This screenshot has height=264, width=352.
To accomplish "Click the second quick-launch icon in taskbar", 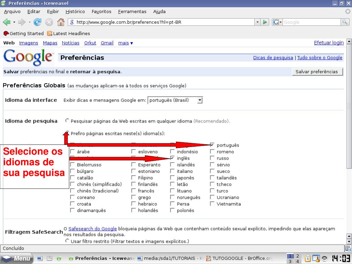I will (50, 258).
